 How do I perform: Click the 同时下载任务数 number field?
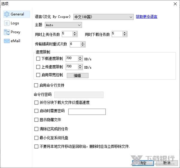click(x=117, y=34)
